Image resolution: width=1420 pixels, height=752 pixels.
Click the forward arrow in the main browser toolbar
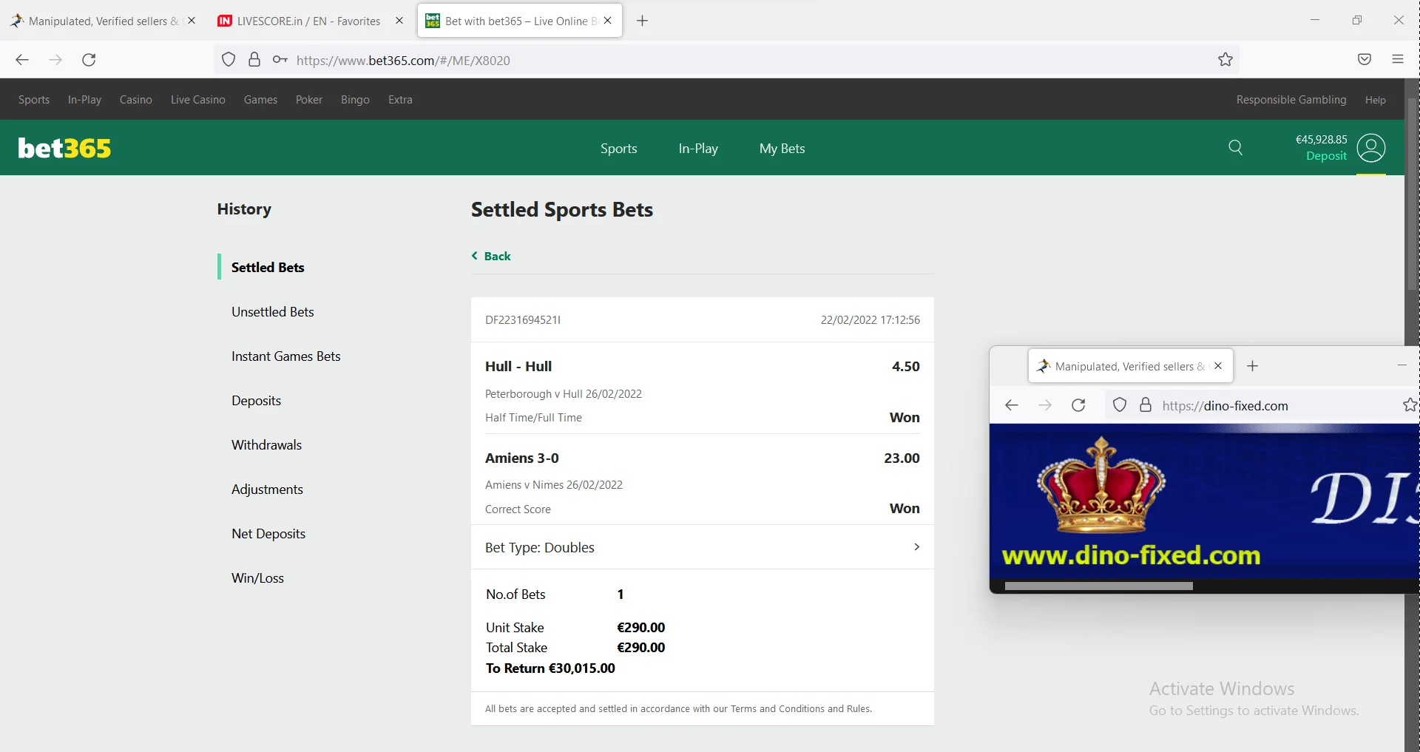point(55,60)
